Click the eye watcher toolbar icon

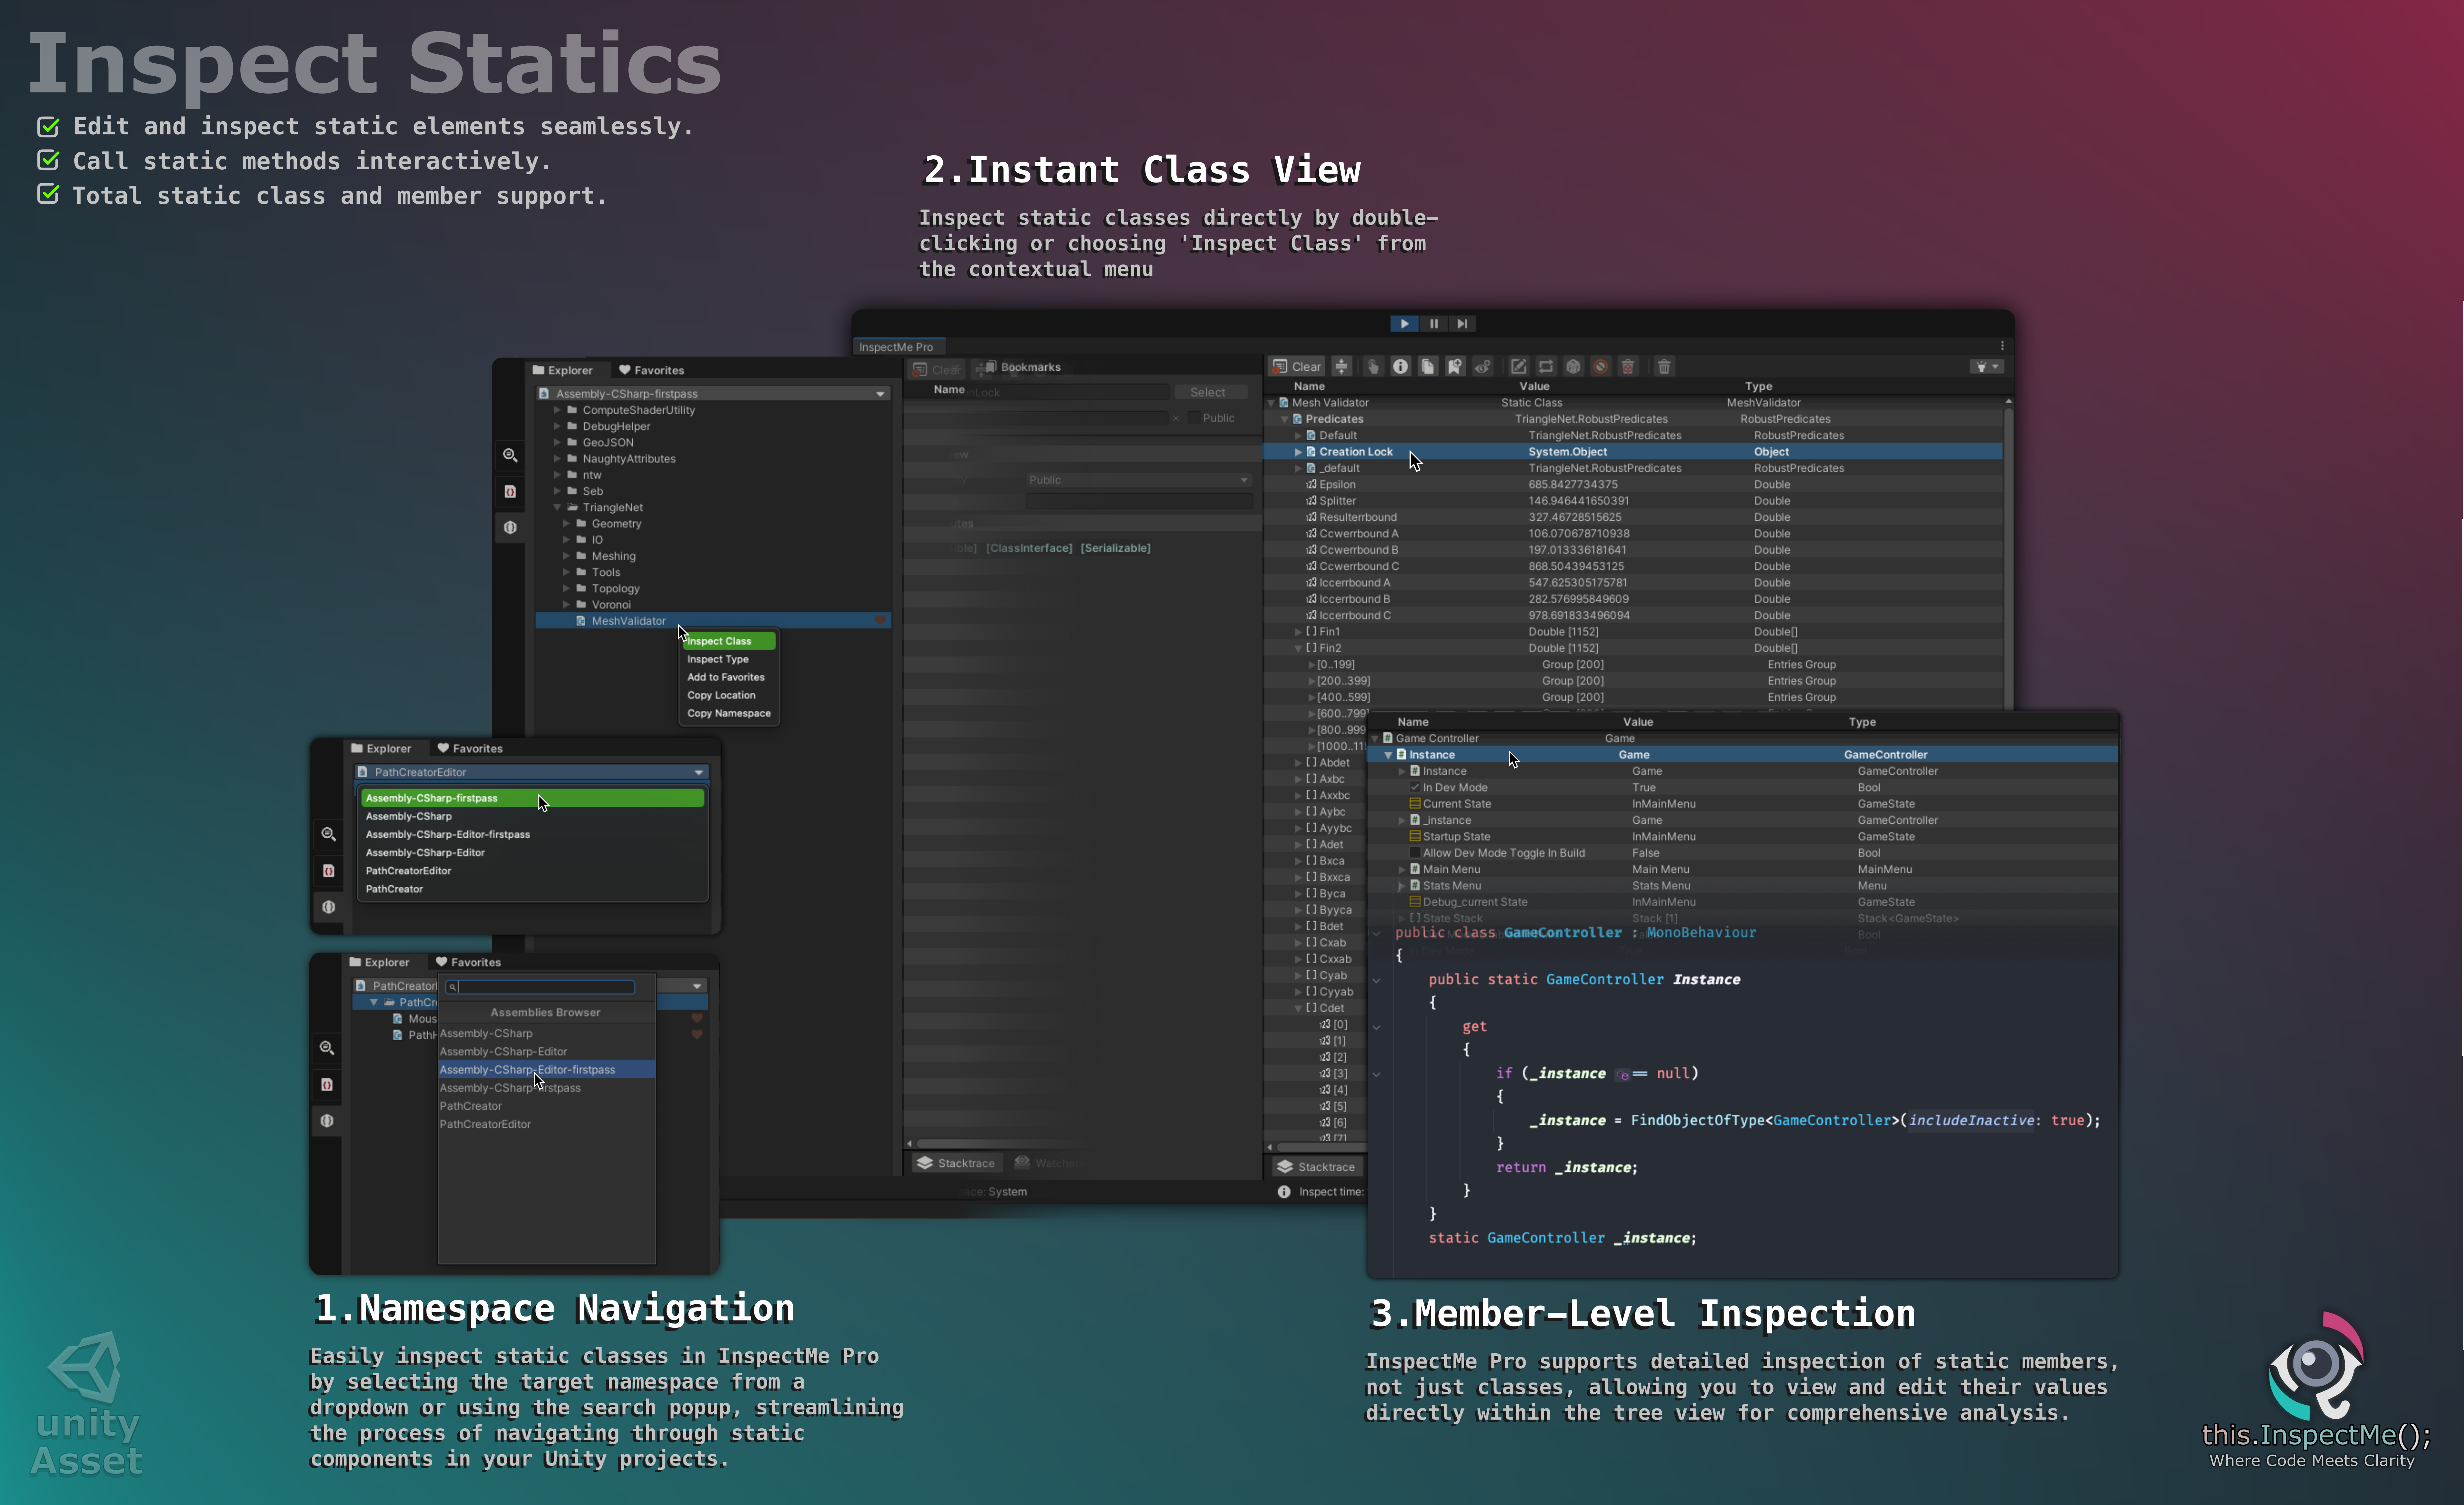1483,366
